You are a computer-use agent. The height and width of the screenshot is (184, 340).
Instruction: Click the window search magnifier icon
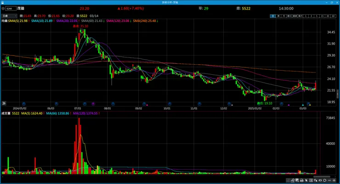(x=297, y=180)
